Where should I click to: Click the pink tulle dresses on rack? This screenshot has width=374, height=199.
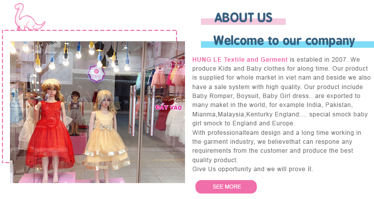[x=169, y=76]
